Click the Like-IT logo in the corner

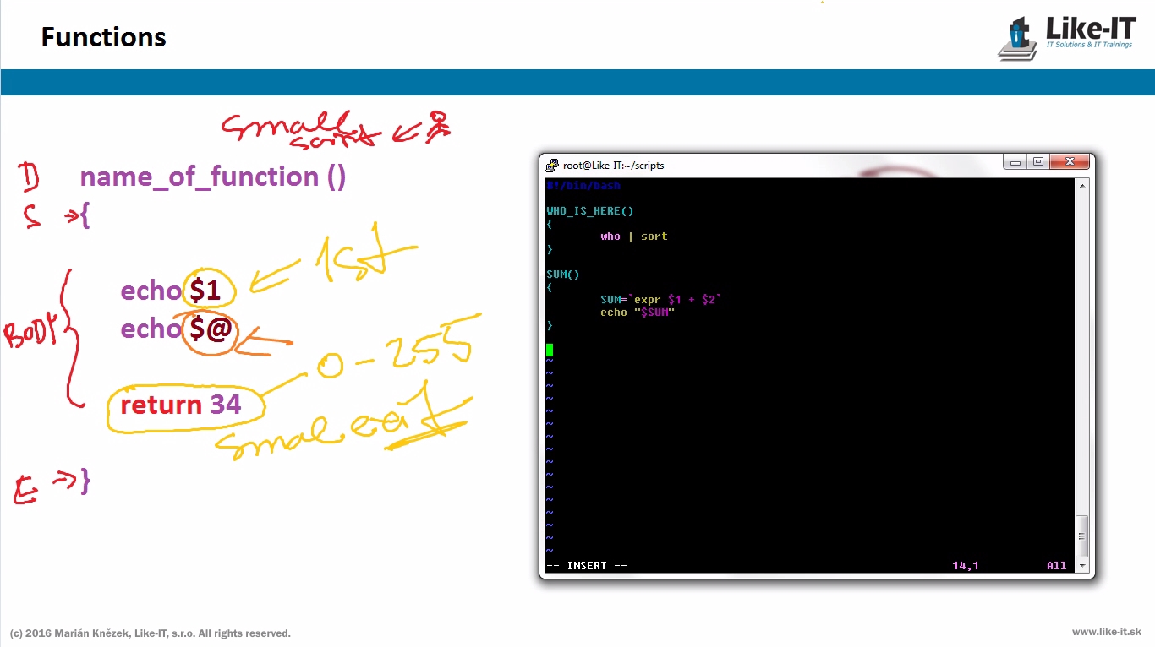click(1067, 37)
